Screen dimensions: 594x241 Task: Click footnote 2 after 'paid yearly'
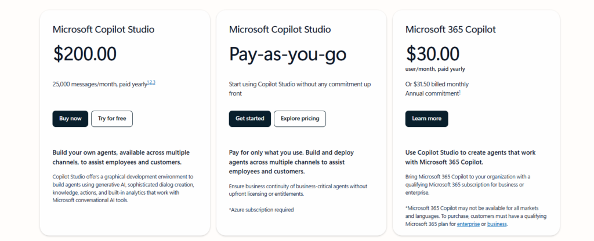point(151,82)
